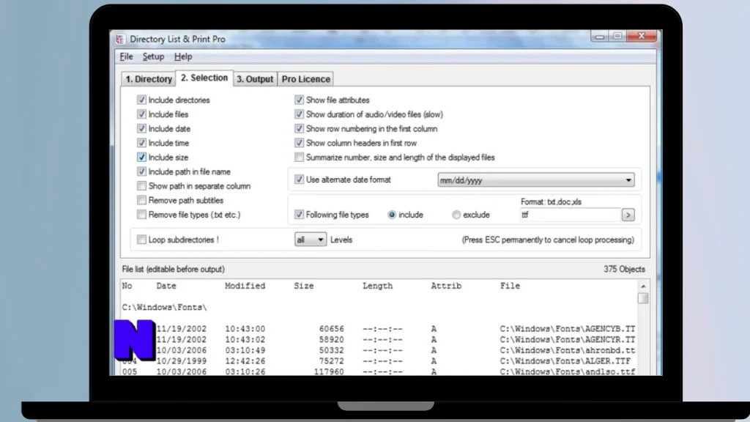Click the AGENCYR.TT file path row

coord(568,339)
